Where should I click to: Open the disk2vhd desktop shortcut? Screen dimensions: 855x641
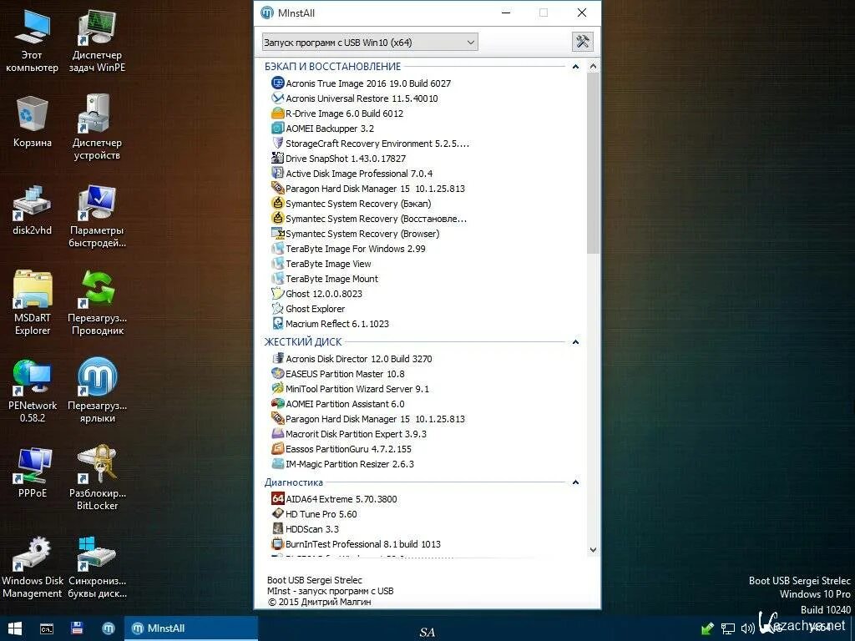33,211
